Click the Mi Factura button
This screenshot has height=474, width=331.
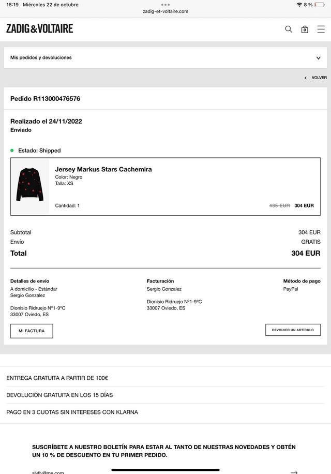pos(32,331)
